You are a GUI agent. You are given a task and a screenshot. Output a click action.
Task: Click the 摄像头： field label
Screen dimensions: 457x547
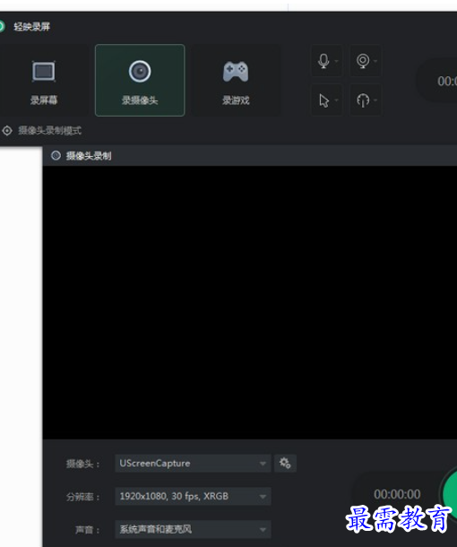pyautogui.click(x=83, y=464)
